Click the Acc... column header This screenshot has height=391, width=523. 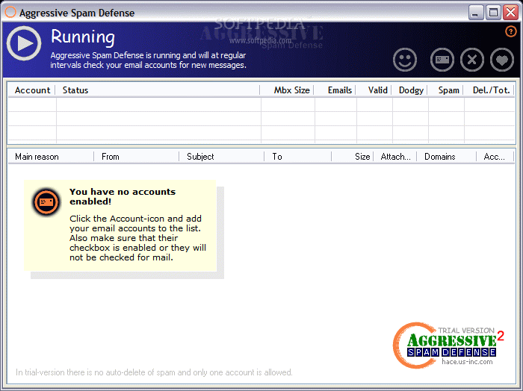coord(495,157)
